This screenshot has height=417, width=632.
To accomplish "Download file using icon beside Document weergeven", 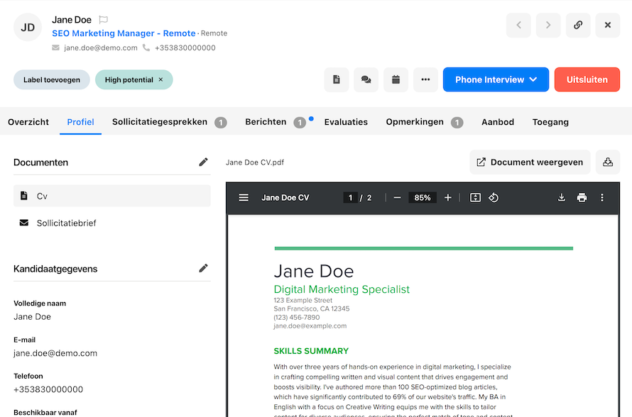I will pyautogui.click(x=608, y=162).
